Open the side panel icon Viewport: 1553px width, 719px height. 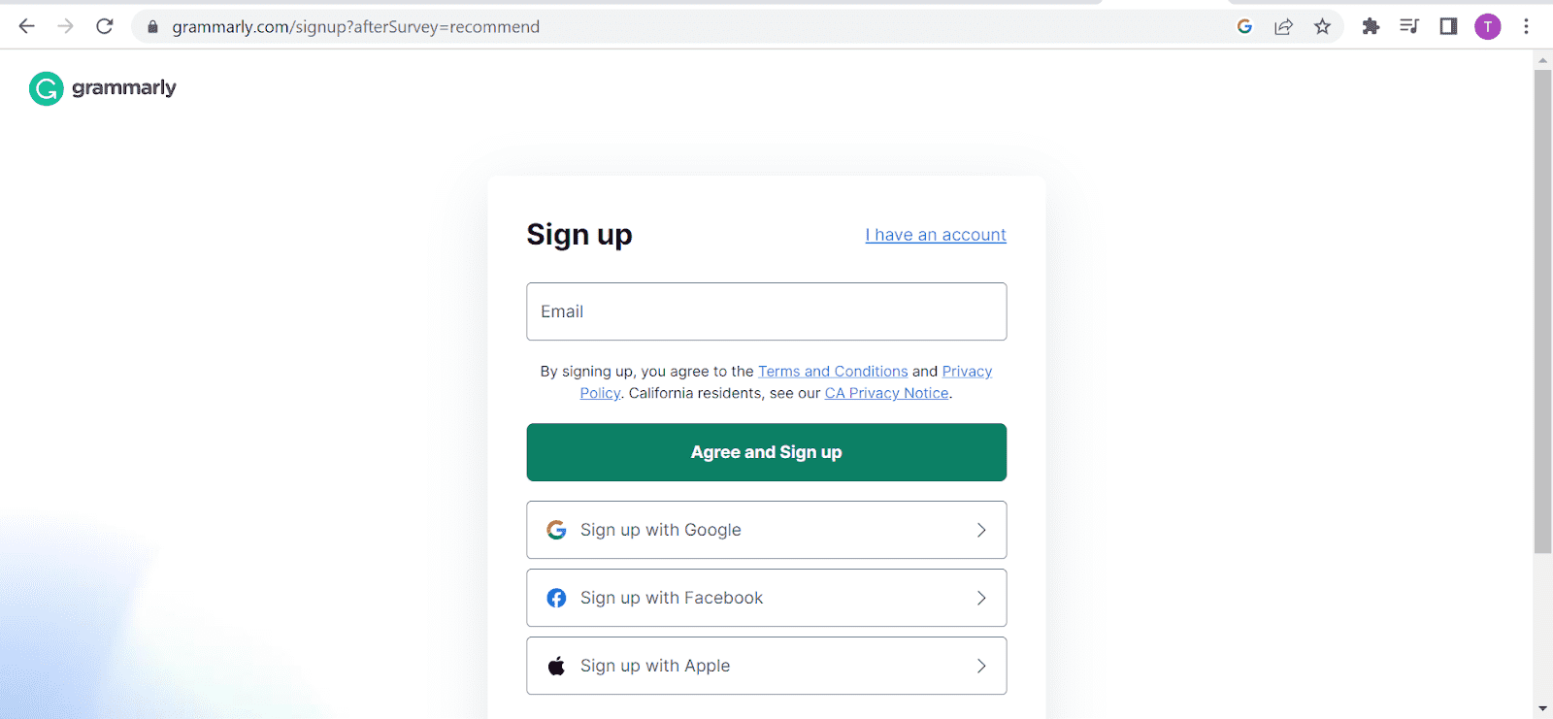pyautogui.click(x=1448, y=26)
